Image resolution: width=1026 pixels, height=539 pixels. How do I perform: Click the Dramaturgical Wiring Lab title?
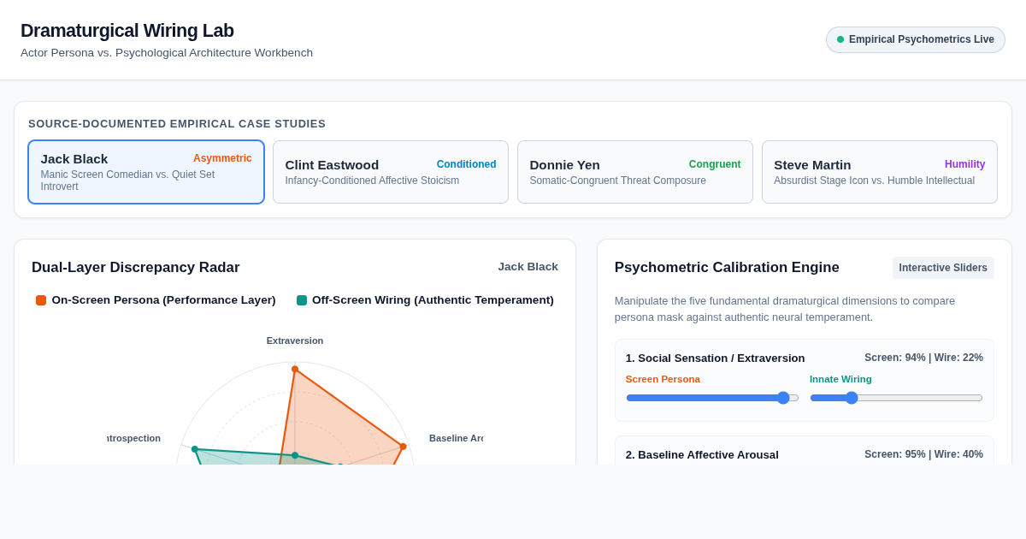point(127,31)
